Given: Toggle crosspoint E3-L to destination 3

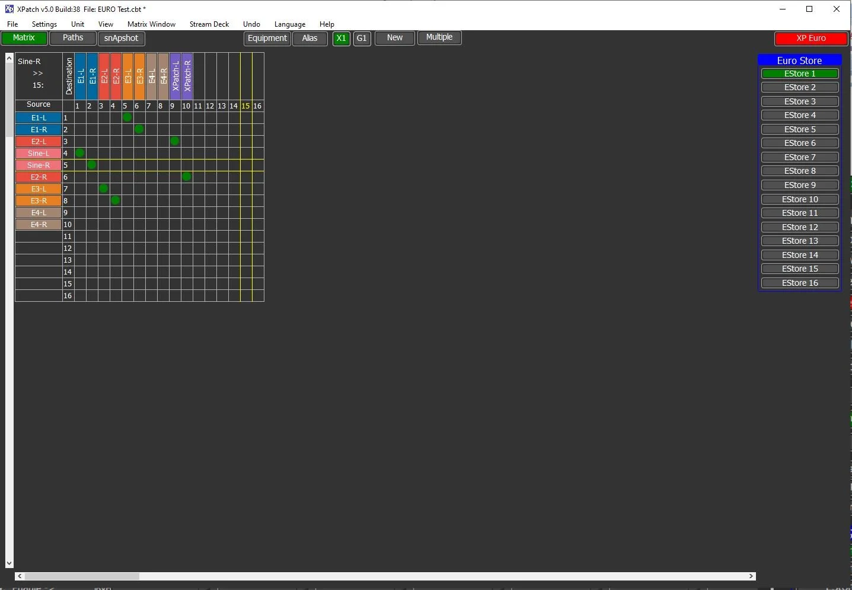Looking at the screenshot, I should [x=104, y=189].
